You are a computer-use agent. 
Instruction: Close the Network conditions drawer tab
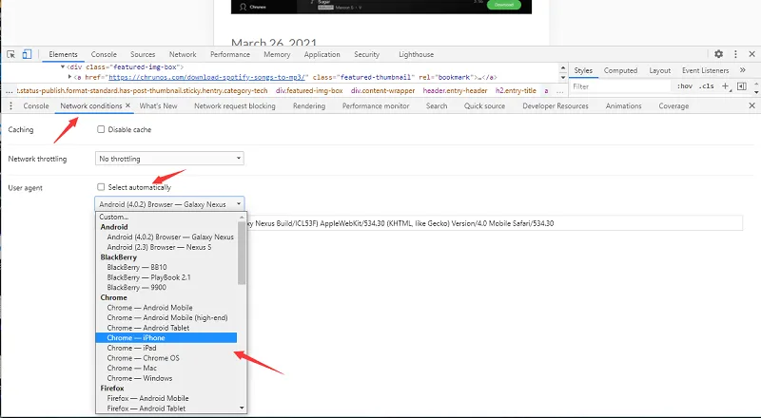pos(128,105)
